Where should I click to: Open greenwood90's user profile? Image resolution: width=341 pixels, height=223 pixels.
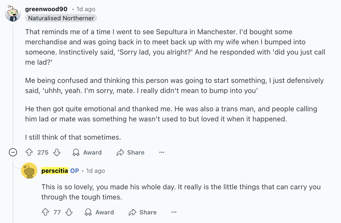(x=46, y=9)
